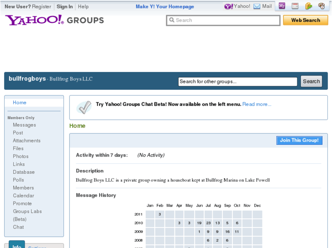Click the Bullfrog Boys LLC description text
Viewport: 332px width, 248px height.
(x=173, y=180)
